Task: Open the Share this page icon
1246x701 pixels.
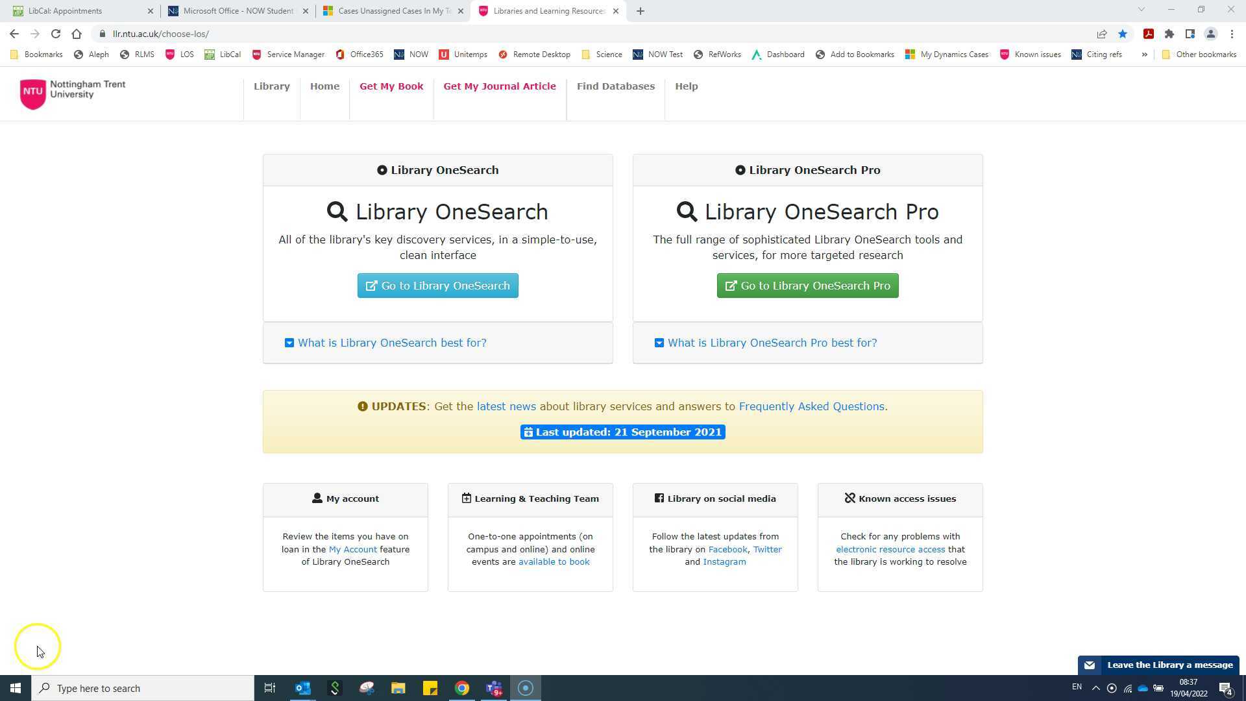Action: coord(1102,34)
